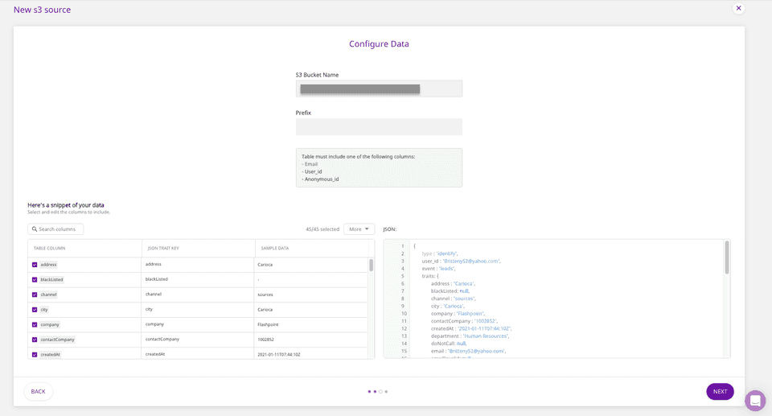Click the JSON preview scrollbar
The height and width of the screenshot is (416, 772).
(x=727, y=257)
